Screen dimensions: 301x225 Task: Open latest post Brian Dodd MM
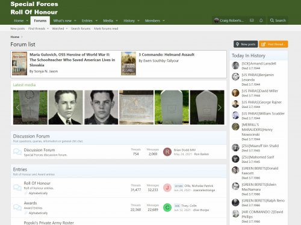[x=185, y=150]
